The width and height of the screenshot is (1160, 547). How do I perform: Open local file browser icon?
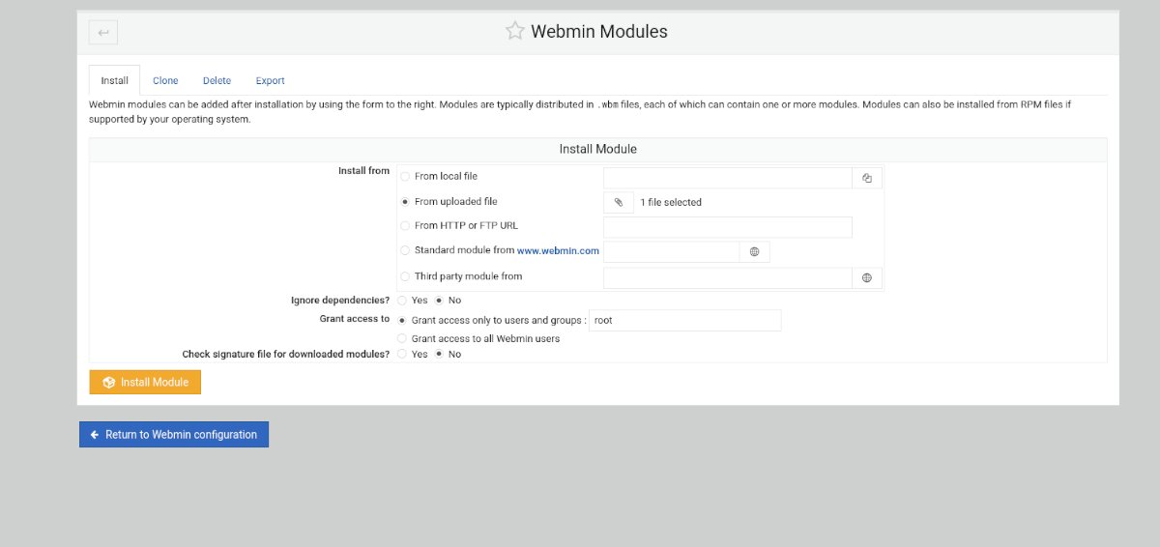[x=867, y=178]
